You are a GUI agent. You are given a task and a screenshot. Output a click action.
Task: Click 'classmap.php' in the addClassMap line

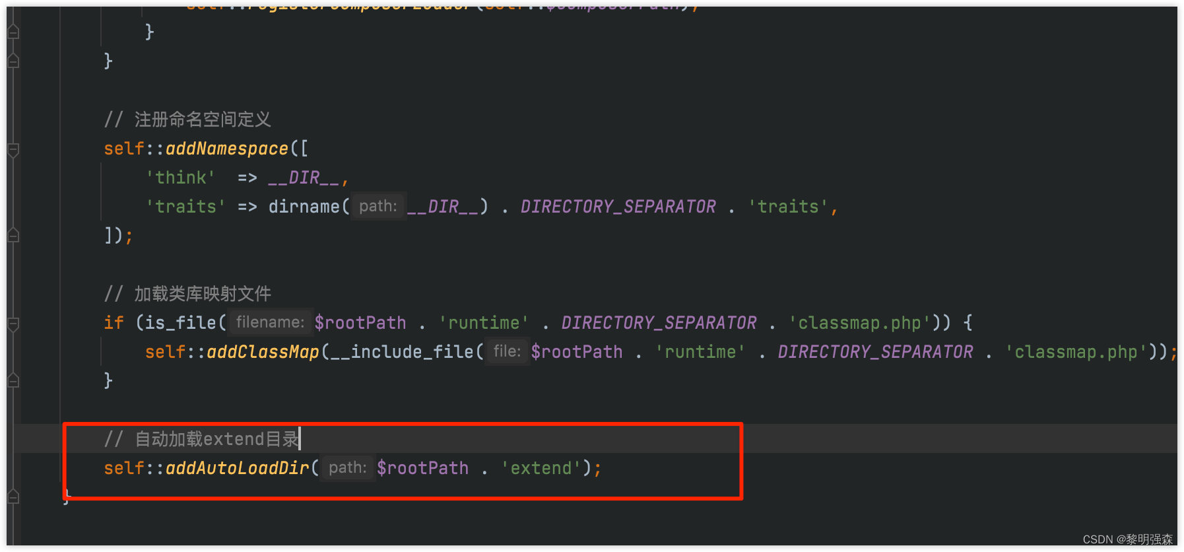tap(1076, 352)
